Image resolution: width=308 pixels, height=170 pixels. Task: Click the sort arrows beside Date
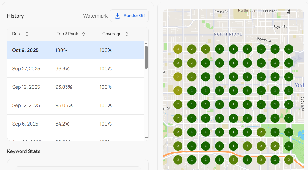coord(27,34)
